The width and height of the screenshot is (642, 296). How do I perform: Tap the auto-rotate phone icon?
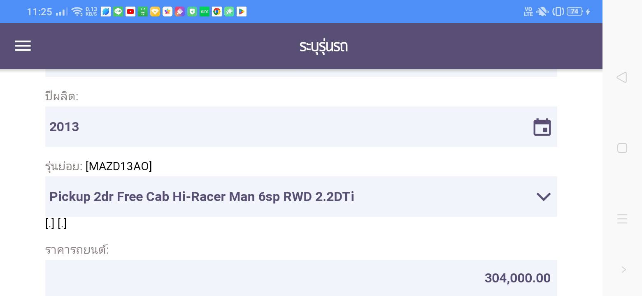(558, 12)
